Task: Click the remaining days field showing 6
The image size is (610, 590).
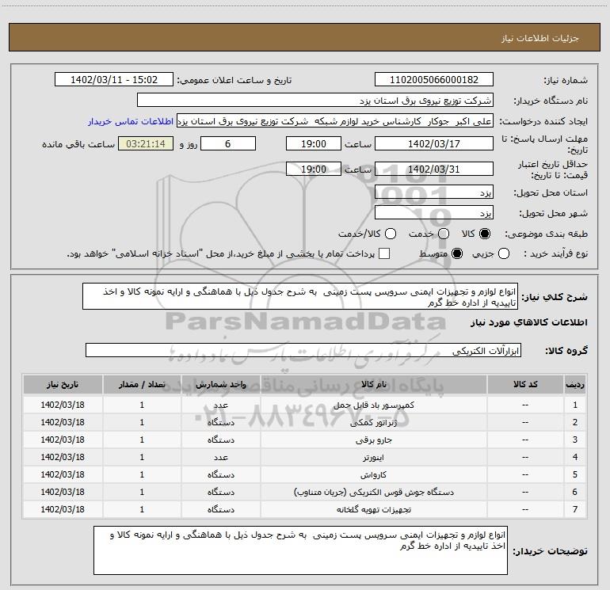Action: [228, 144]
